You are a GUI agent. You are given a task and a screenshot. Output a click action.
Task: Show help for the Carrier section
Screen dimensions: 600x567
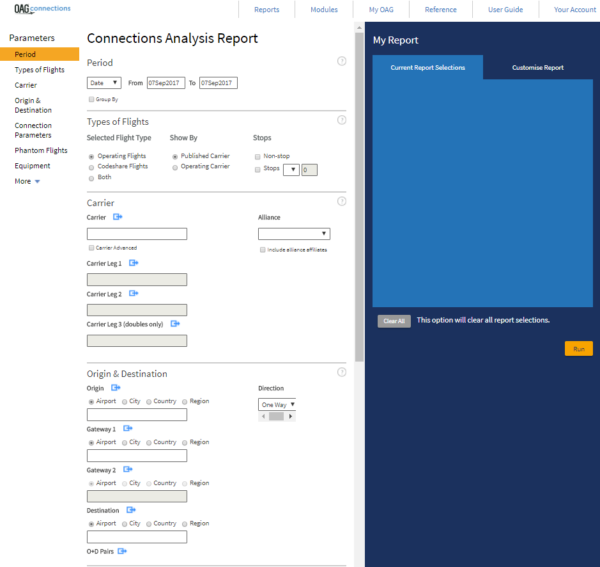342,202
